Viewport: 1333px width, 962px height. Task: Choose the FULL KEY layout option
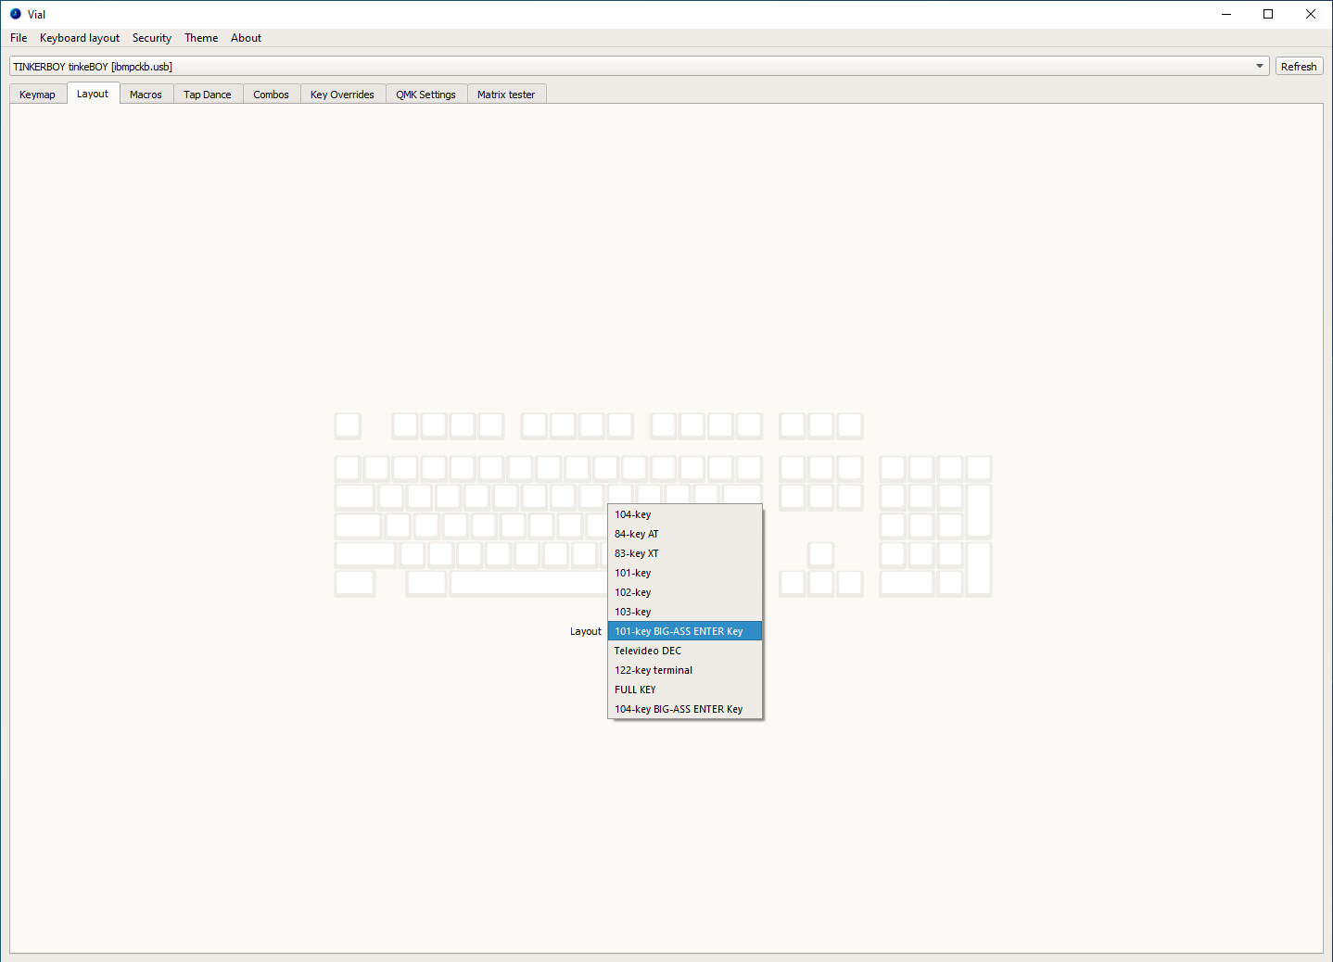(685, 690)
